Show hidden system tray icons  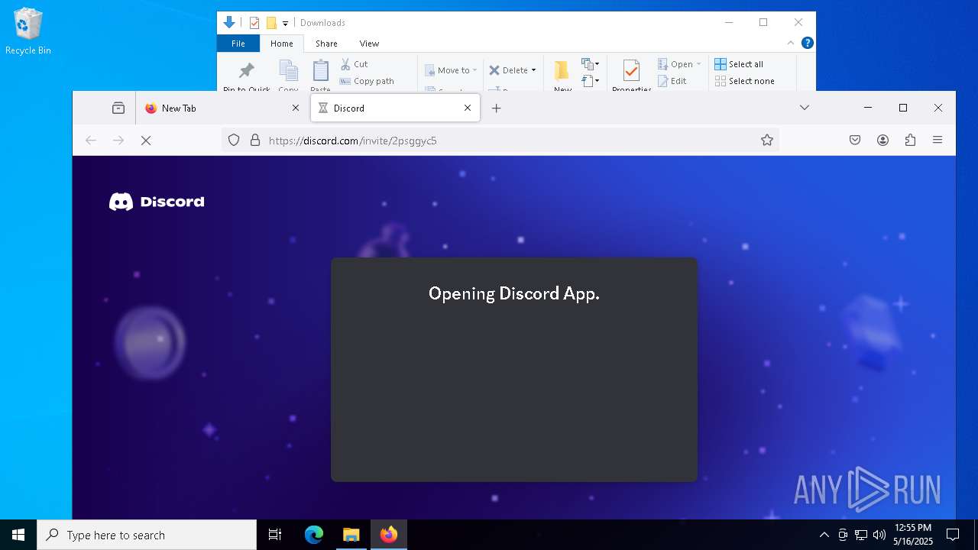pyautogui.click(x=824, y=535)
